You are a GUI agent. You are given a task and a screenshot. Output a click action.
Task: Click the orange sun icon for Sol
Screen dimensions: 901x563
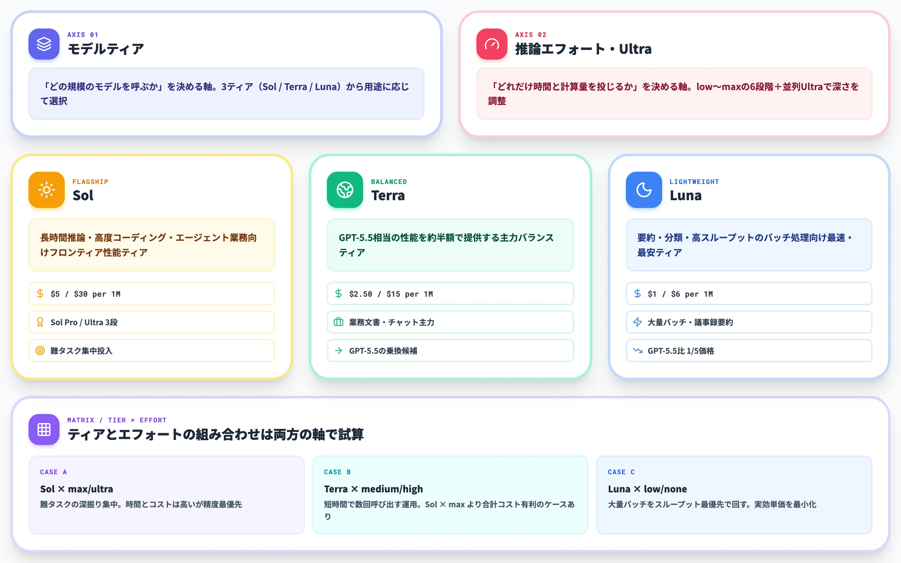[47, 190]
